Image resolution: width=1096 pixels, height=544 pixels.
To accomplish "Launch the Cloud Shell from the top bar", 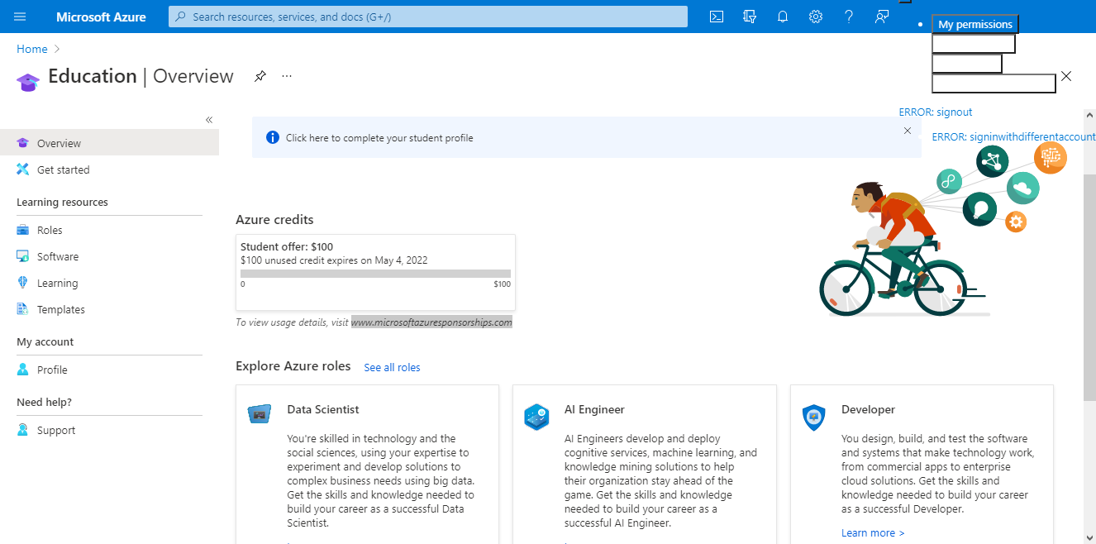I will [x=716, y=16].
